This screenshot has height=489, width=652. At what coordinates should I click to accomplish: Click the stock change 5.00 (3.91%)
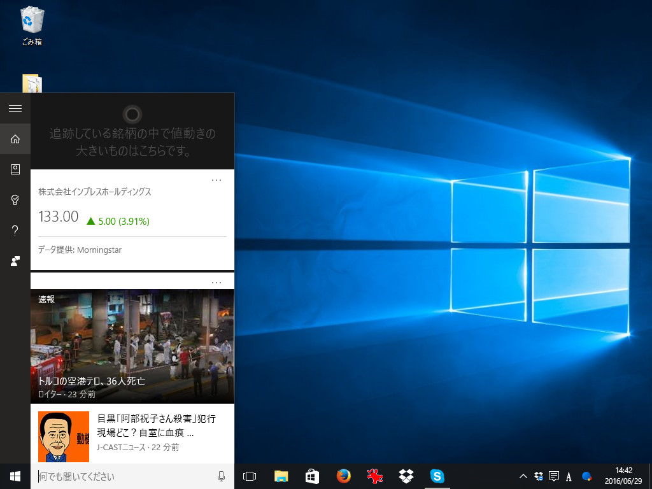(x=118, y=221)
